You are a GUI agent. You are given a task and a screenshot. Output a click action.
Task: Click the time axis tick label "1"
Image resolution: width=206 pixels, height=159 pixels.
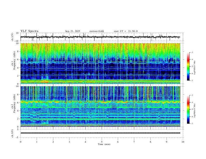pyautogui.click(x=37, y=142)
